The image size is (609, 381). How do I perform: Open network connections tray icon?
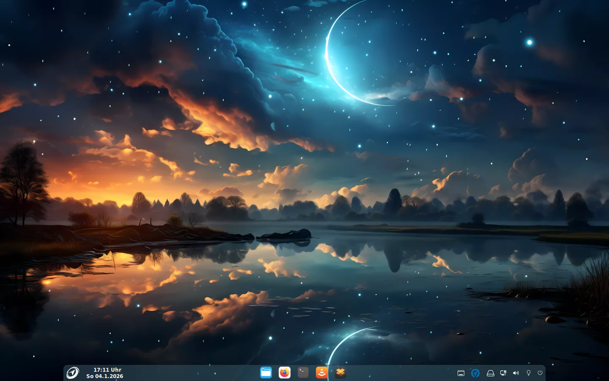(x=503, y=373)
